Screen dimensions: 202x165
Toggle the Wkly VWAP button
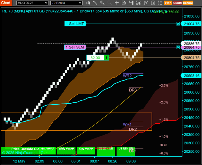click(66, 151)
